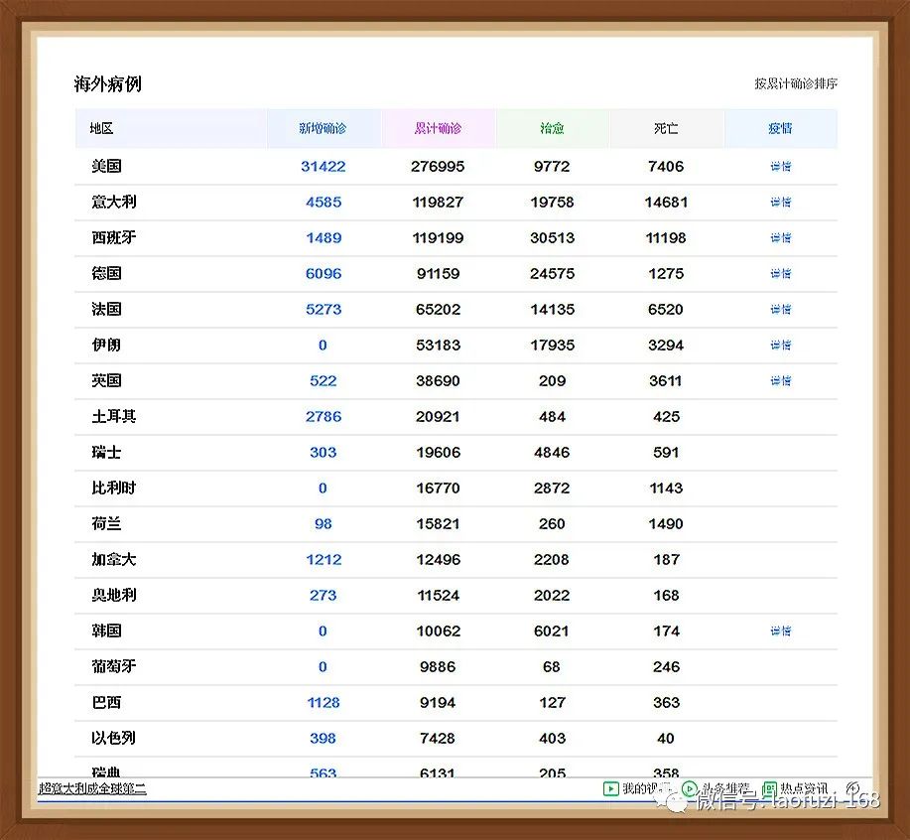Sort by 新增确诊 column header

click(323, 129)
